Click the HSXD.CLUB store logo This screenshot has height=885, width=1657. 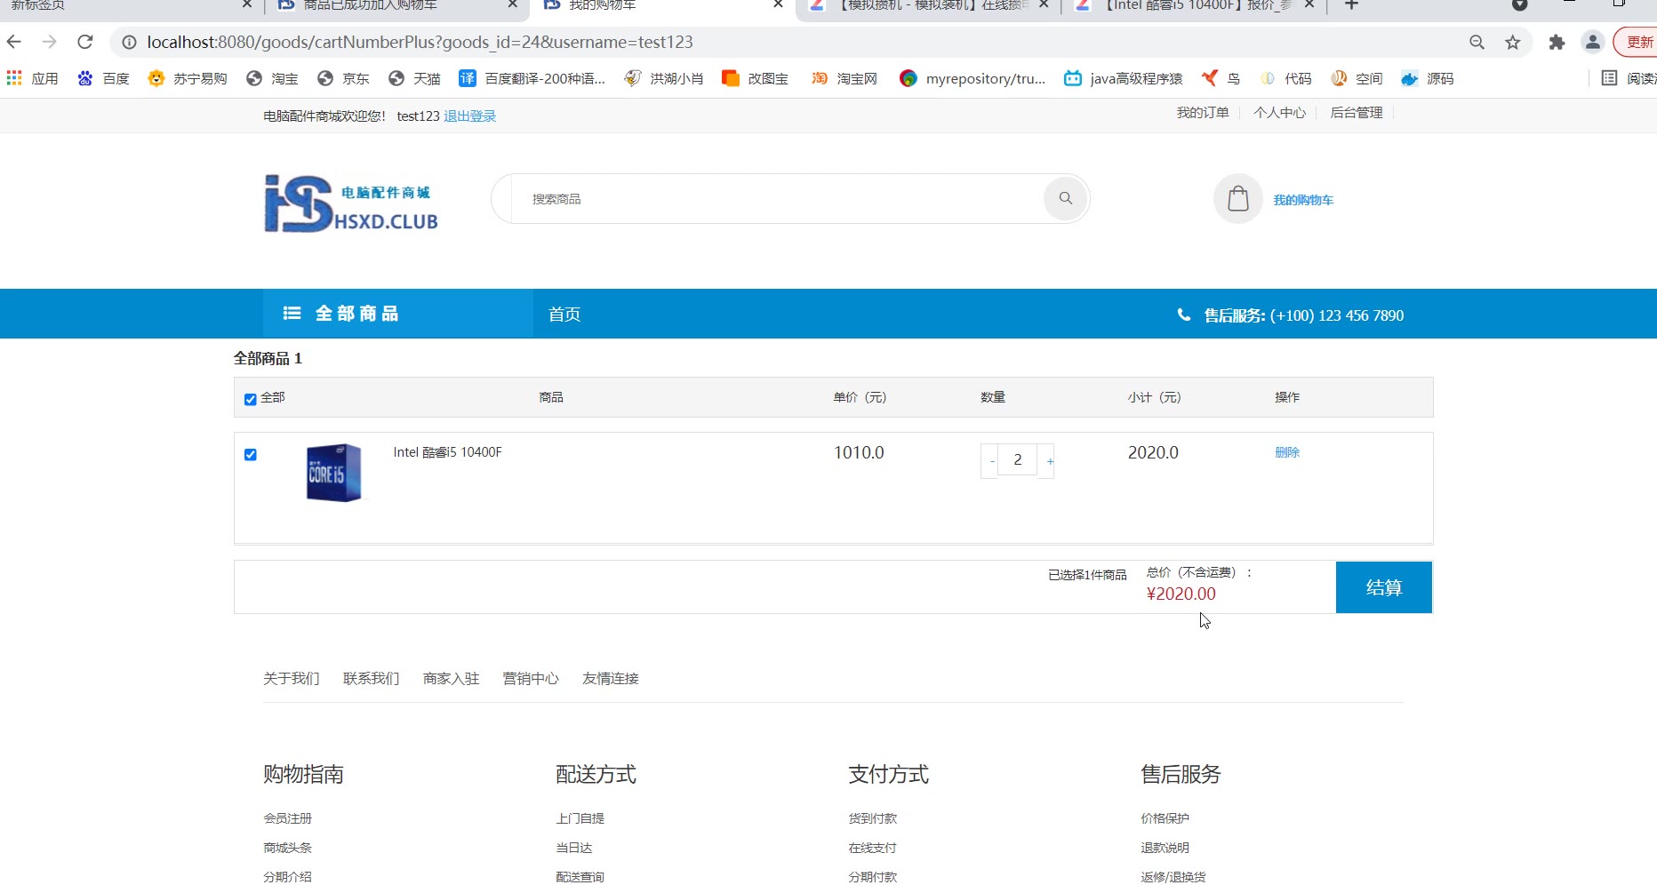[351, 203]
